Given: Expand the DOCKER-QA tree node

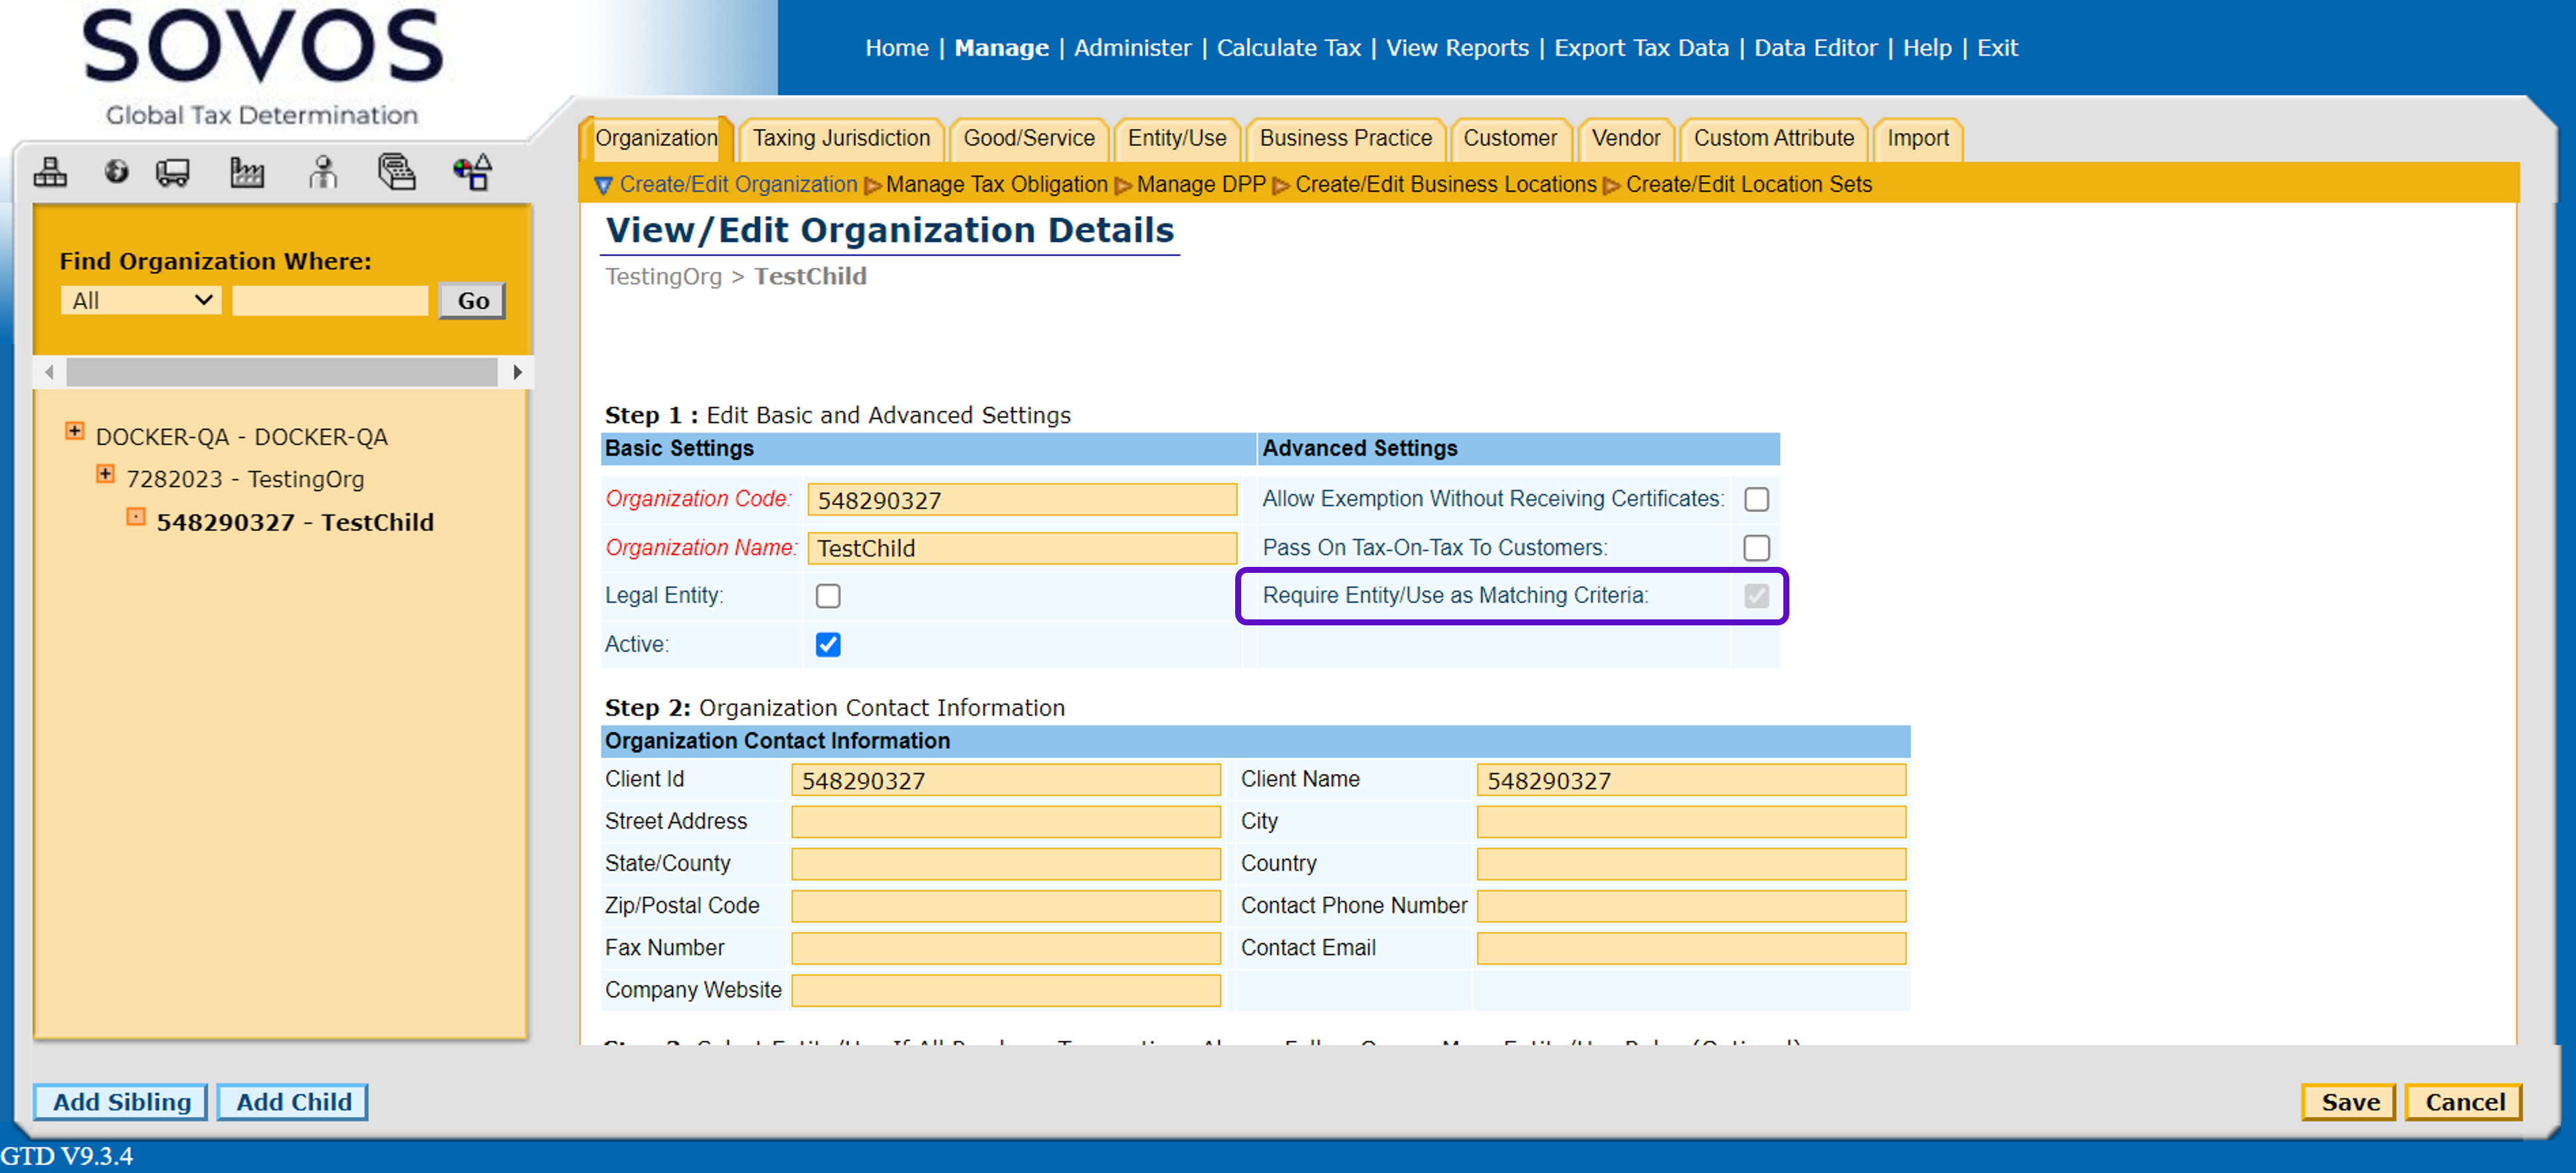Looking at the screenshot, I should 74,431.
